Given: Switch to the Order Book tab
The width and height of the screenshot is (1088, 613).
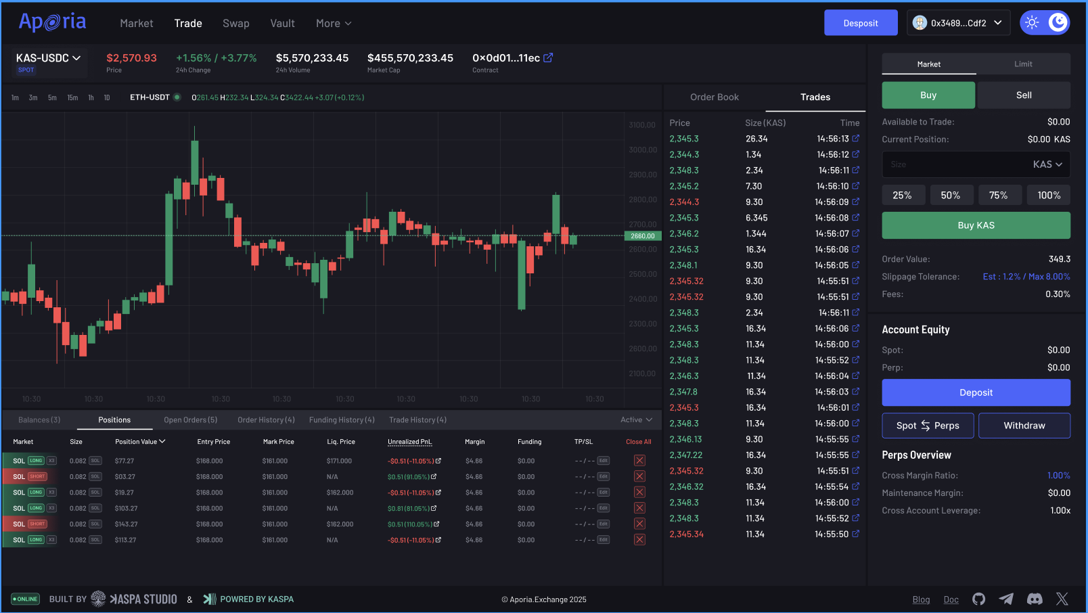Looking at the screenshot, I should 715,97.
